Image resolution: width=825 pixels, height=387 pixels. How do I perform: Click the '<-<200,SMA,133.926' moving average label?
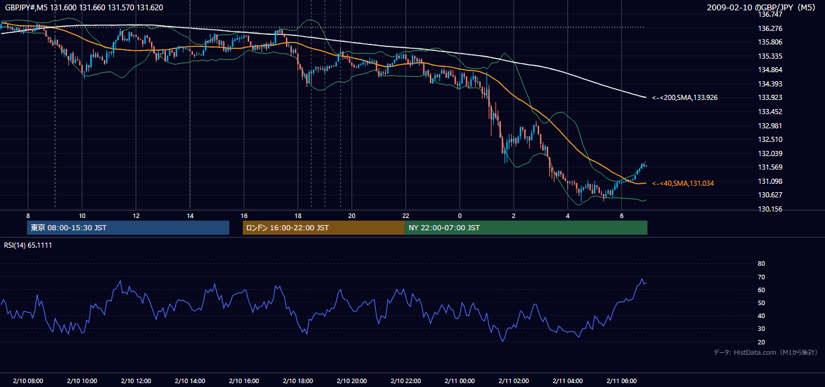(x=685, y=98)
